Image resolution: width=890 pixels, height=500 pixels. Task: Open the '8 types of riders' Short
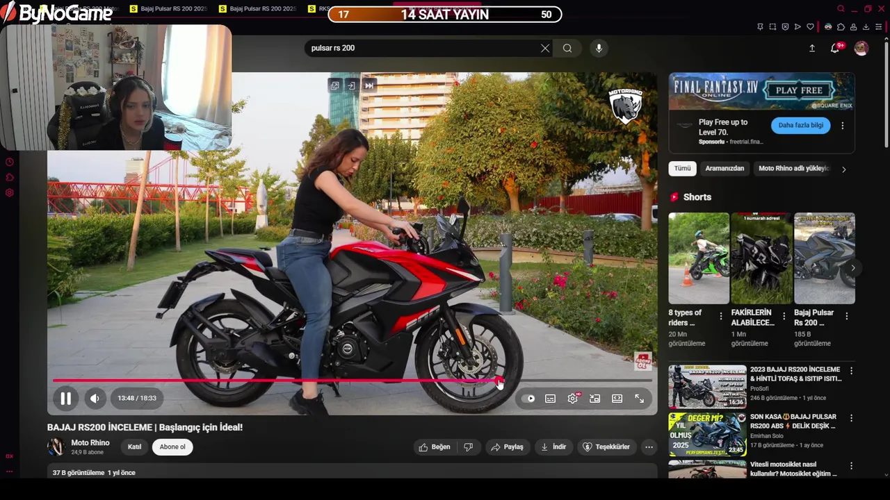click(x=699, y=258)
